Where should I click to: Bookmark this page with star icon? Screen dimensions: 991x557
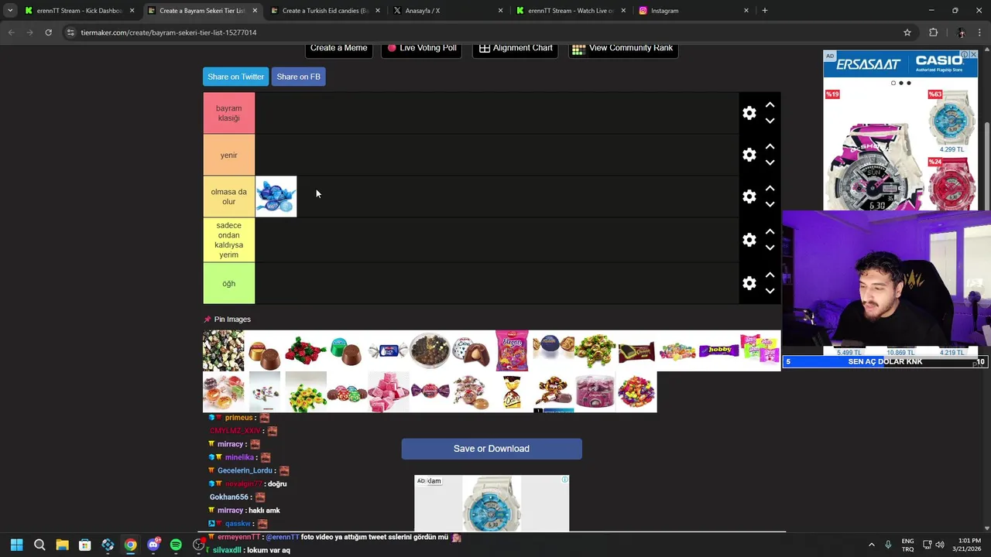pos(907,32)
